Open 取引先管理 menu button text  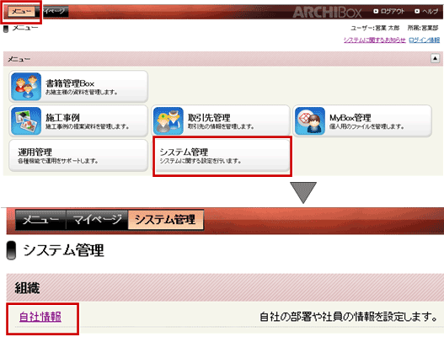tap(209, 118)
